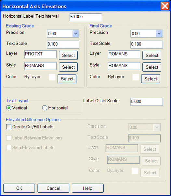Click Select next to Existing Grade Color

pyautogui.click(x=67, y=79)
